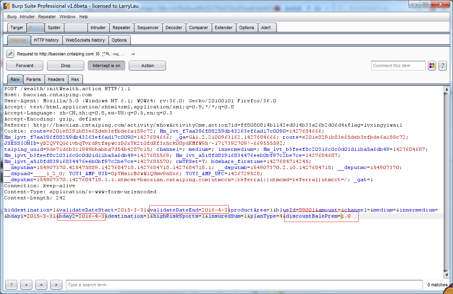Click the POST /wealth/initWealth.action request line
Screen dimensions: 453x294
(x=67, y=89)
